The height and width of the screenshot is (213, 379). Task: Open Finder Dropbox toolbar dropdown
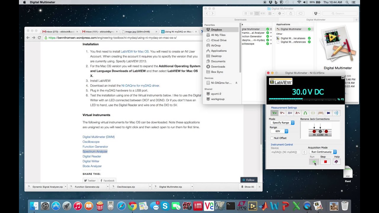point(317,13)
